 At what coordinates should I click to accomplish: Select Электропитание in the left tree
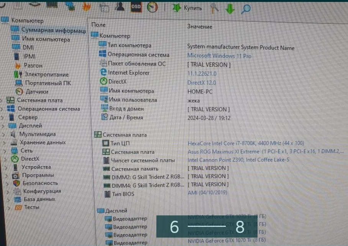(46, 74)
